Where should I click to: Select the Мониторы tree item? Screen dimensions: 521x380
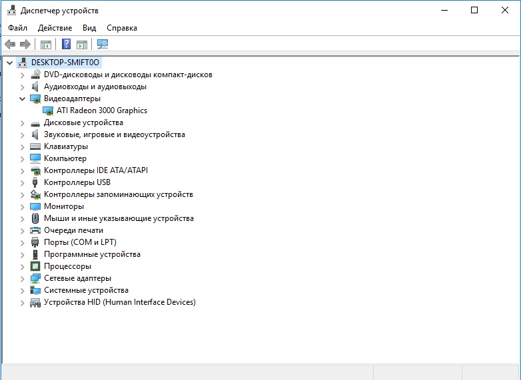pyautogui.click(x=64, y=206)
